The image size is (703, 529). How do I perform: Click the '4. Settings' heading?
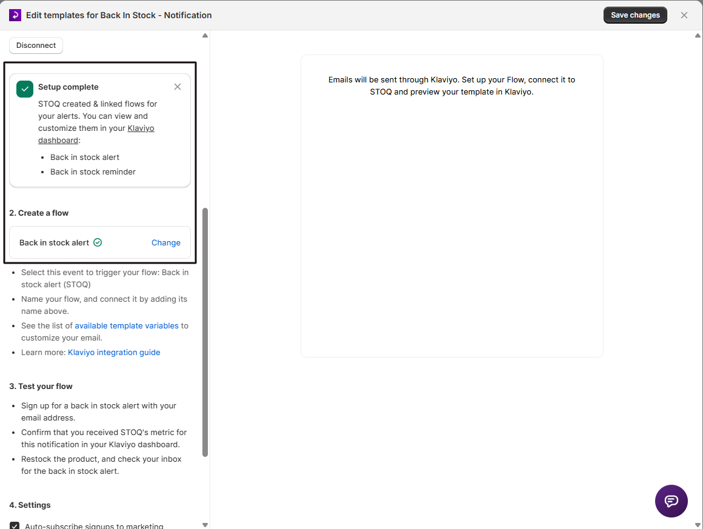click(30, 505)
